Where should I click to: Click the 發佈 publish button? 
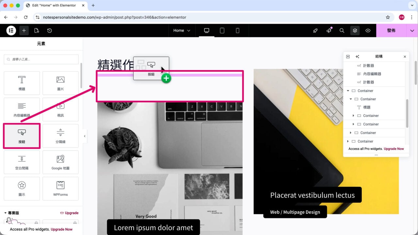click(x=391, y=30)
